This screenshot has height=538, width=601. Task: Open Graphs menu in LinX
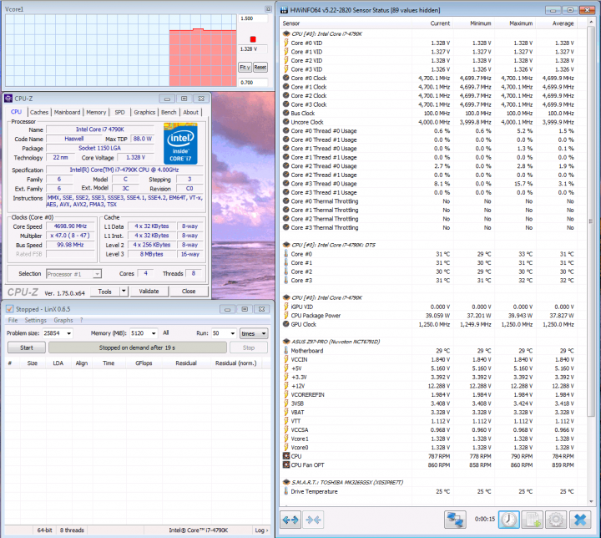tap(63, 320)
